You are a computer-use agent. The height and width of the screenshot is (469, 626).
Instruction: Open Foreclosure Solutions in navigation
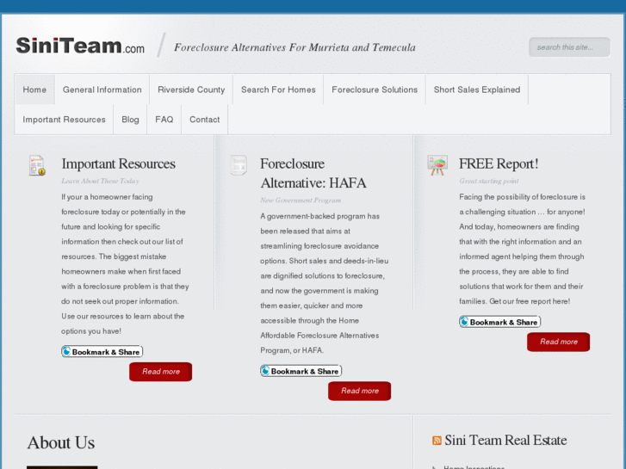(375, 89)
